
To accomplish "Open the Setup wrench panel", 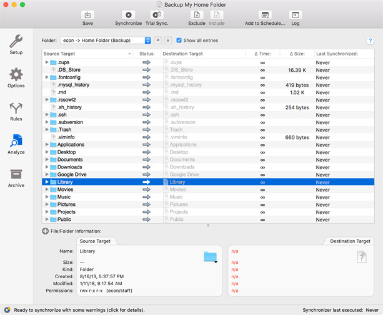I will point(16,45).
